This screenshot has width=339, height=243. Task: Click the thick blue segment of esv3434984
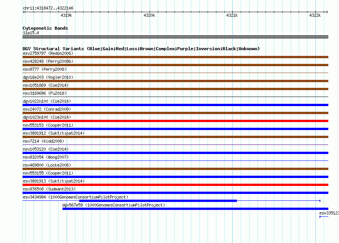point(158,201)
